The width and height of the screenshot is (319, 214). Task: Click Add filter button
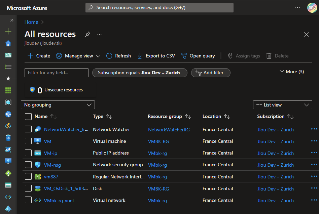(211, 73)
